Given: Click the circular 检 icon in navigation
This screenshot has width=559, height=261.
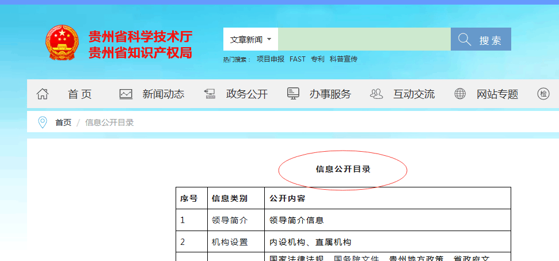Looking at the screenshot, I should [x=543, y=94].
